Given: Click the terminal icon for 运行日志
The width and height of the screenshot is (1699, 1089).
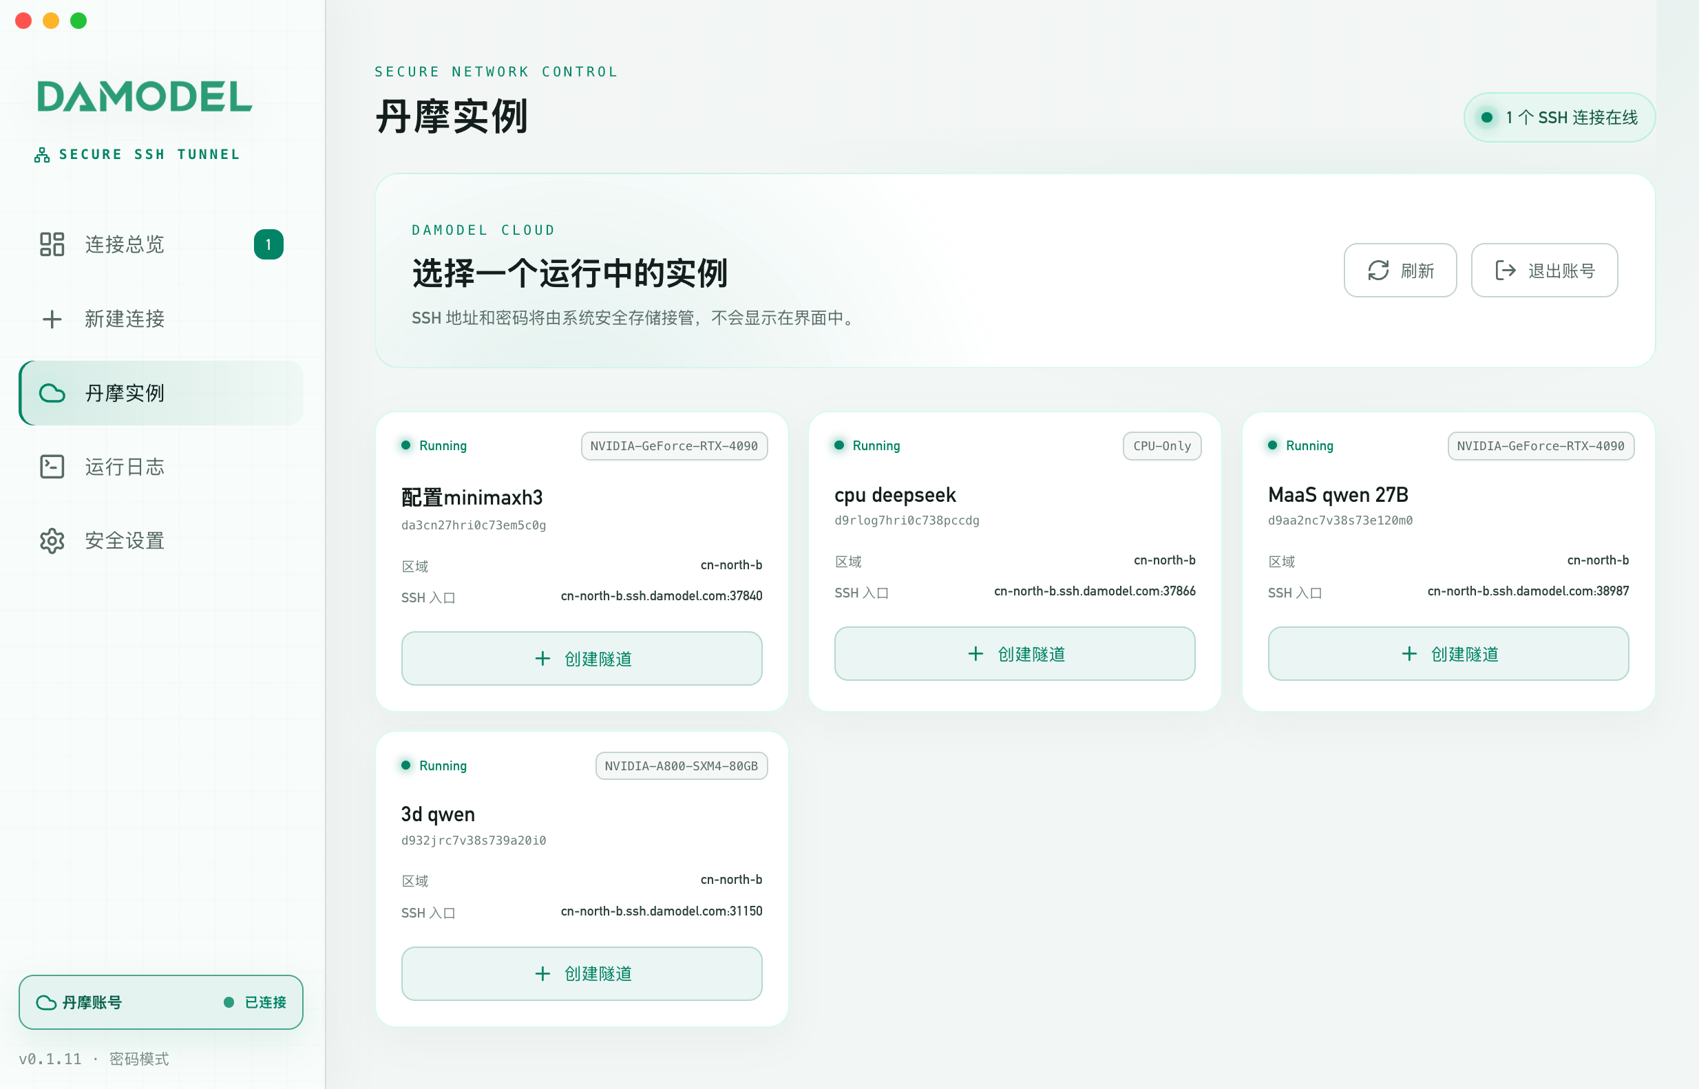Looking at the screenshot, I should pos(52,467).
